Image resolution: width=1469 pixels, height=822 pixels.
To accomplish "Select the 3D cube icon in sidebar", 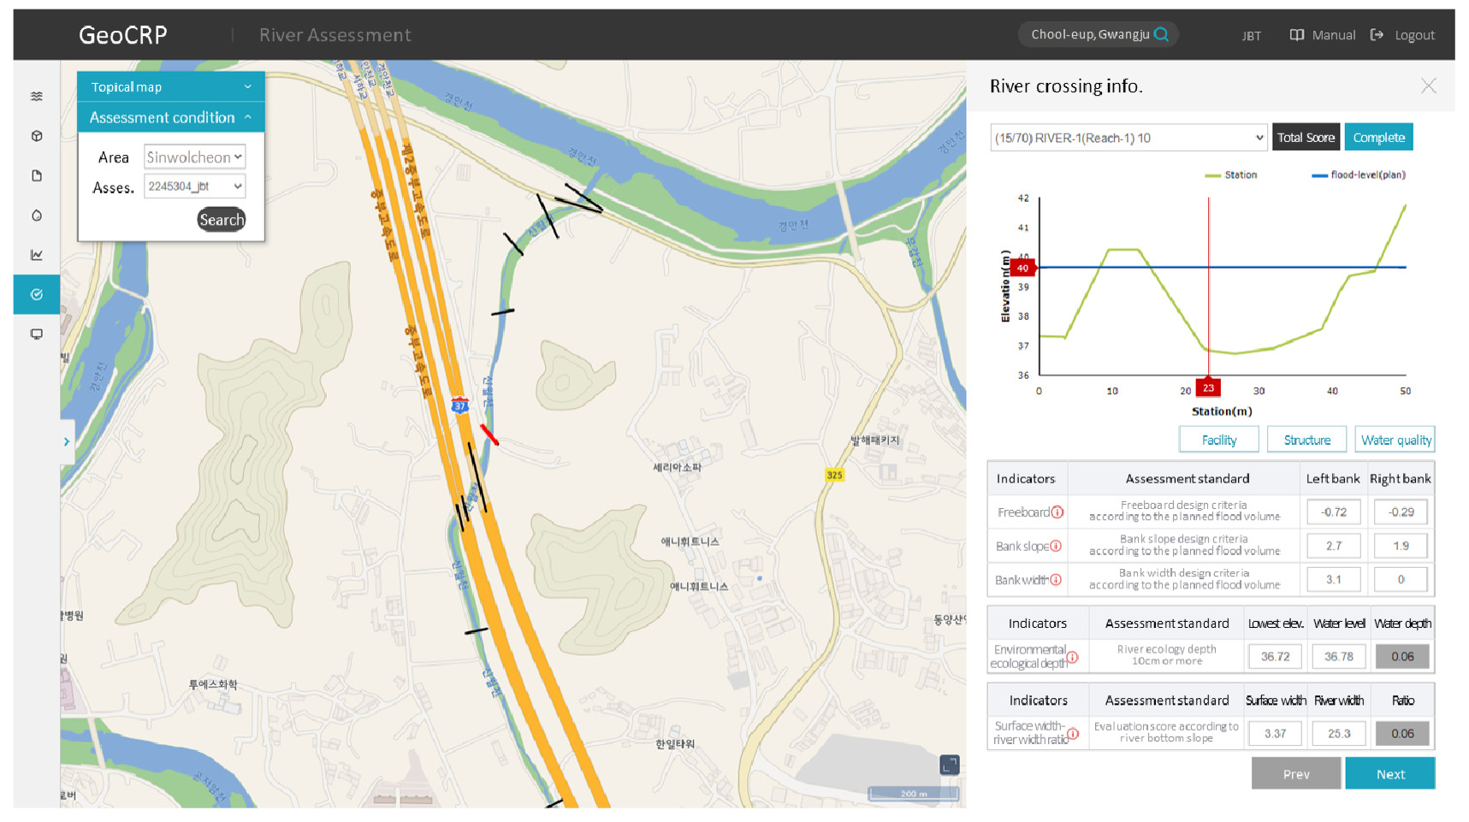I will [x=37, y=136].
